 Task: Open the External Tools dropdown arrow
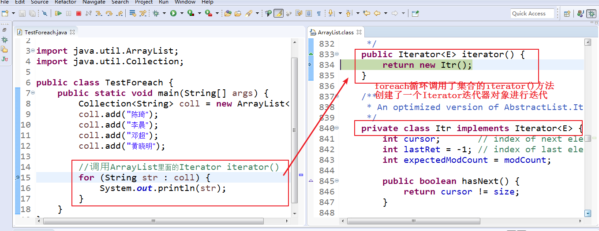pos(217,14)
